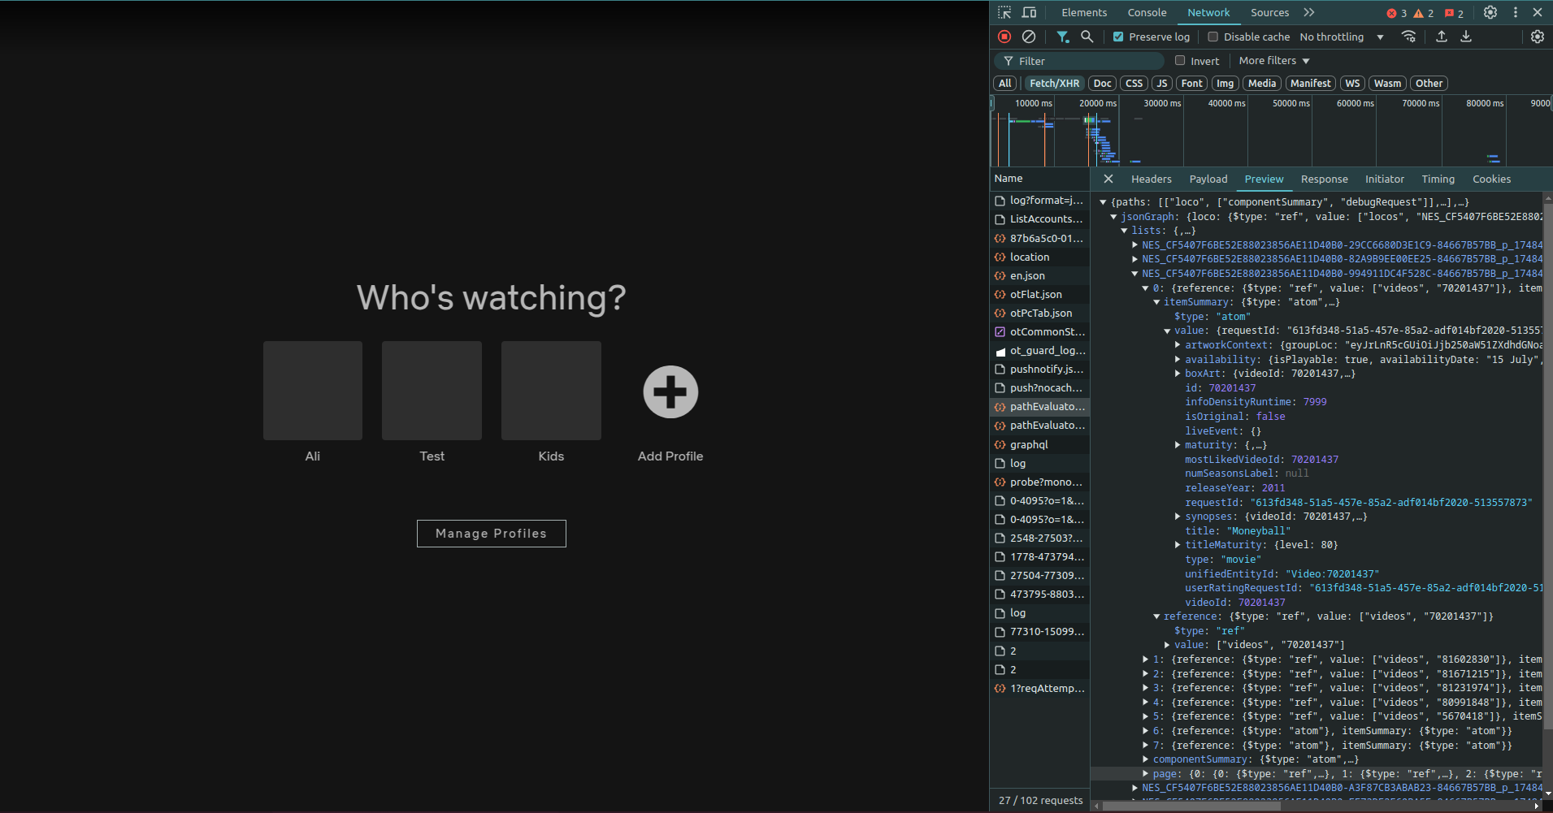
Task: Click the warnings count badge showing 2
Action: point(1423,13)
